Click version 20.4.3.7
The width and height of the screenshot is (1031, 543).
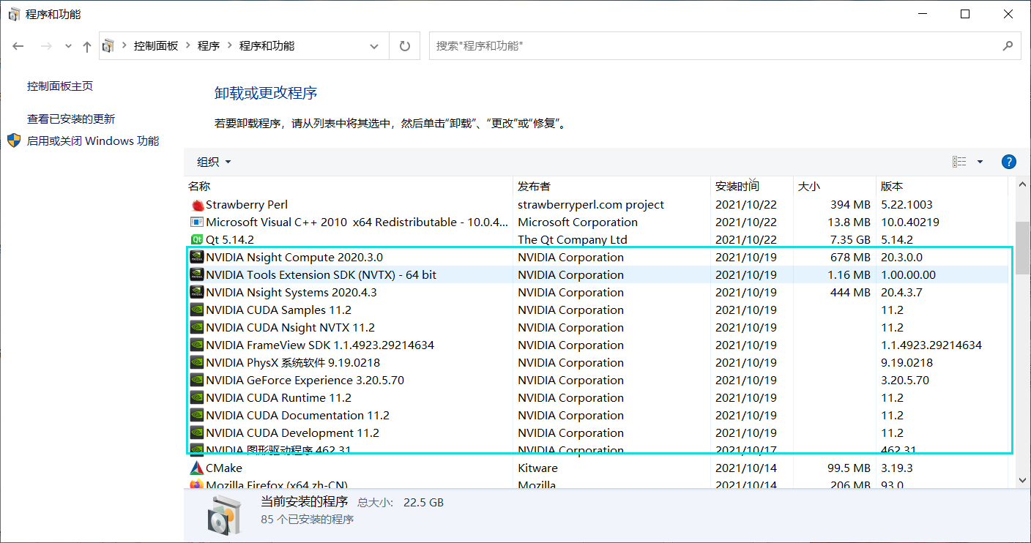coord(901,293)
